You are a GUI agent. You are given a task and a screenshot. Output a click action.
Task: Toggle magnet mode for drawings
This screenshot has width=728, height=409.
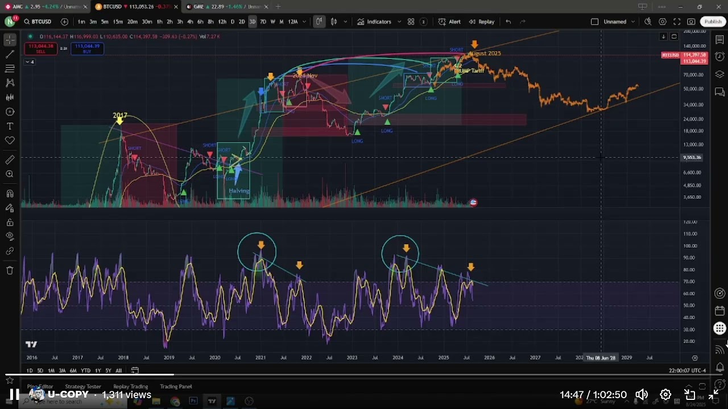[10, 194]
